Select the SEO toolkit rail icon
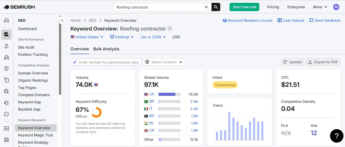This screenshot has width=345, height=147. point(6,34)
